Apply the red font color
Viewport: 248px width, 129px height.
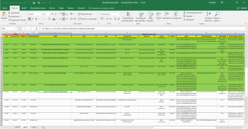click(54, 19)
